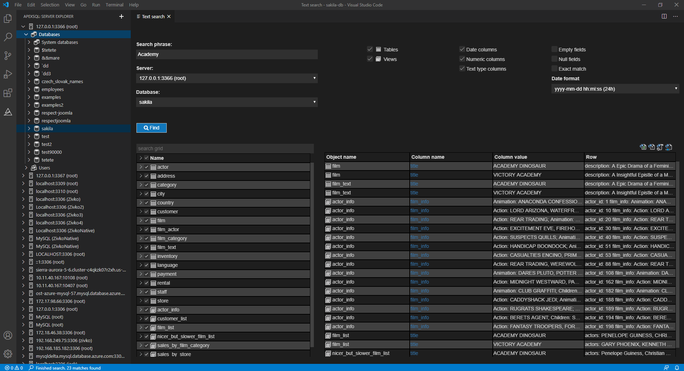The width and height of the screenshot is (684, 371).
Task: Open the Extensions view
Action: [8, 93]
